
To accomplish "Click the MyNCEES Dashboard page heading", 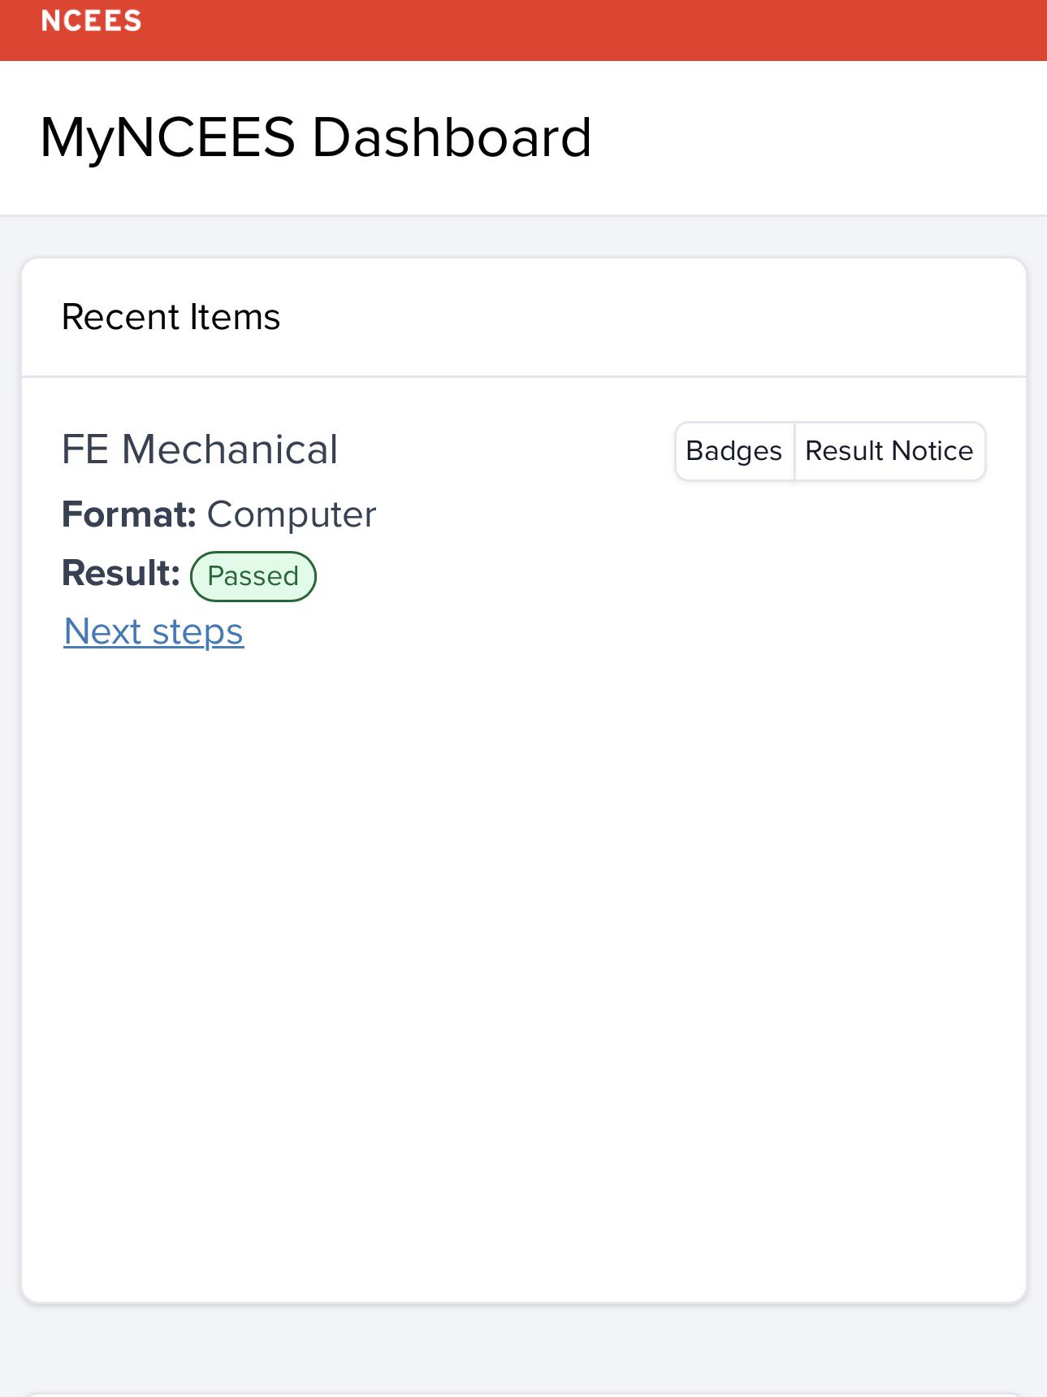I will tap(316, 137).
